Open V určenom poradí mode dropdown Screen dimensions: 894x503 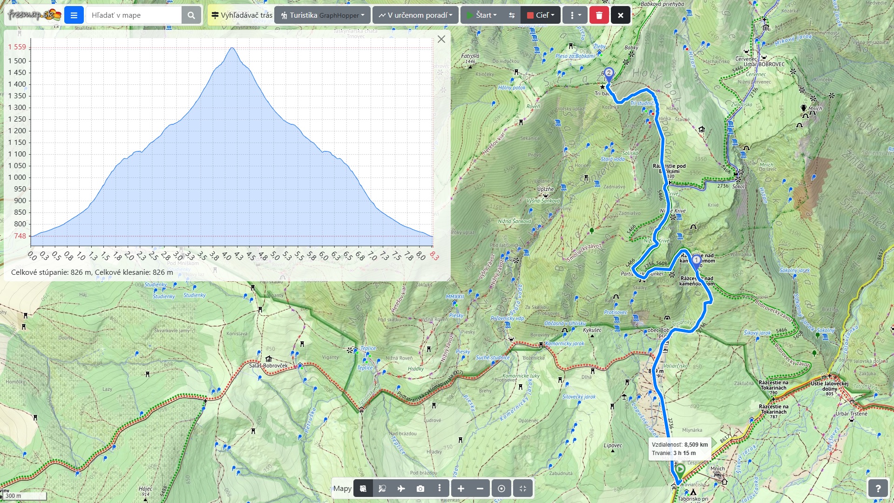tap(415, 15)
